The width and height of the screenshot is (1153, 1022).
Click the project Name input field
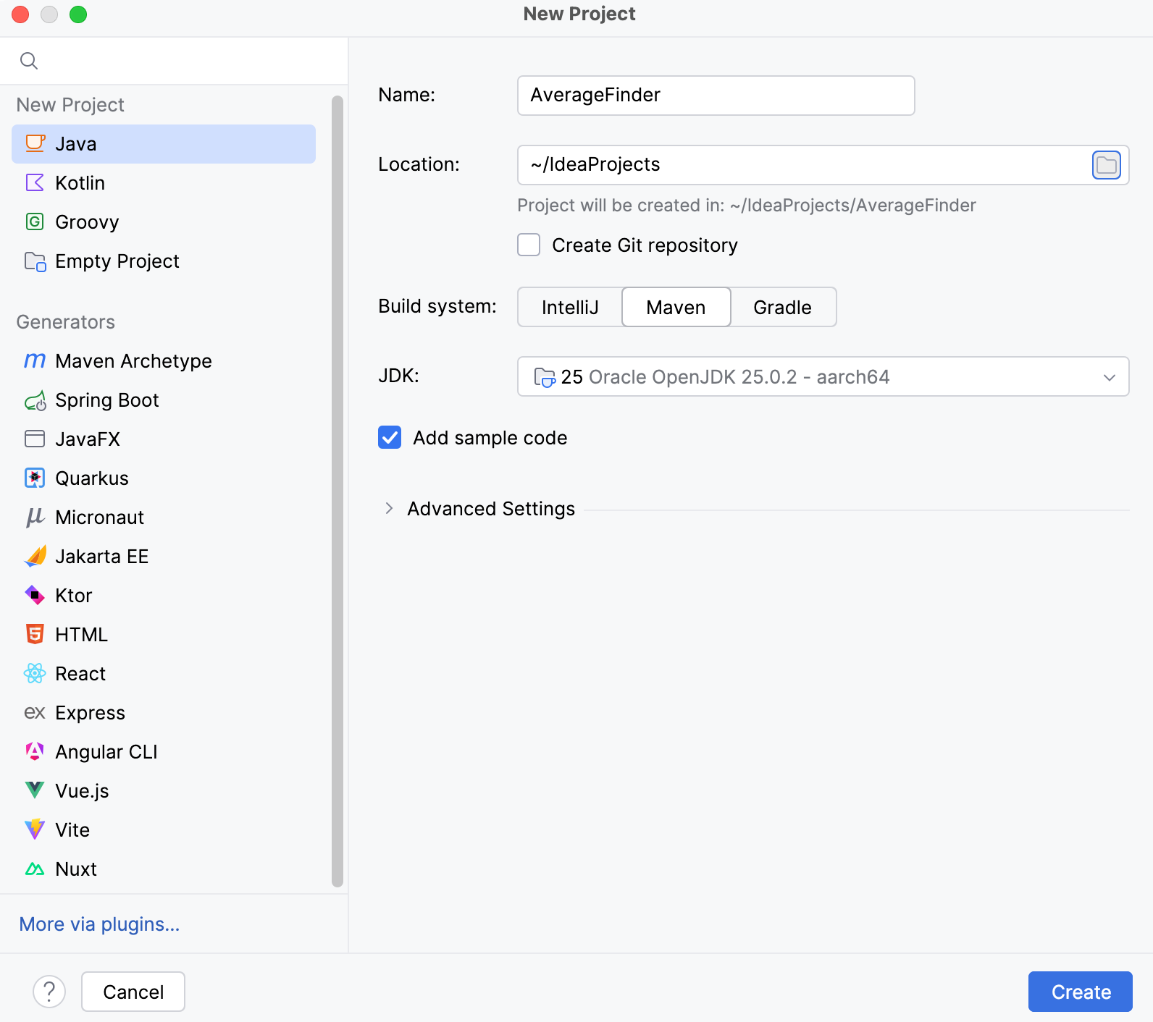716,96
